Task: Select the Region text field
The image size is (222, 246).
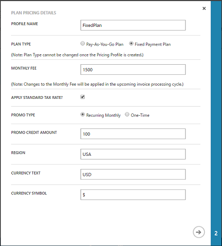Action: tap(133, 154)
